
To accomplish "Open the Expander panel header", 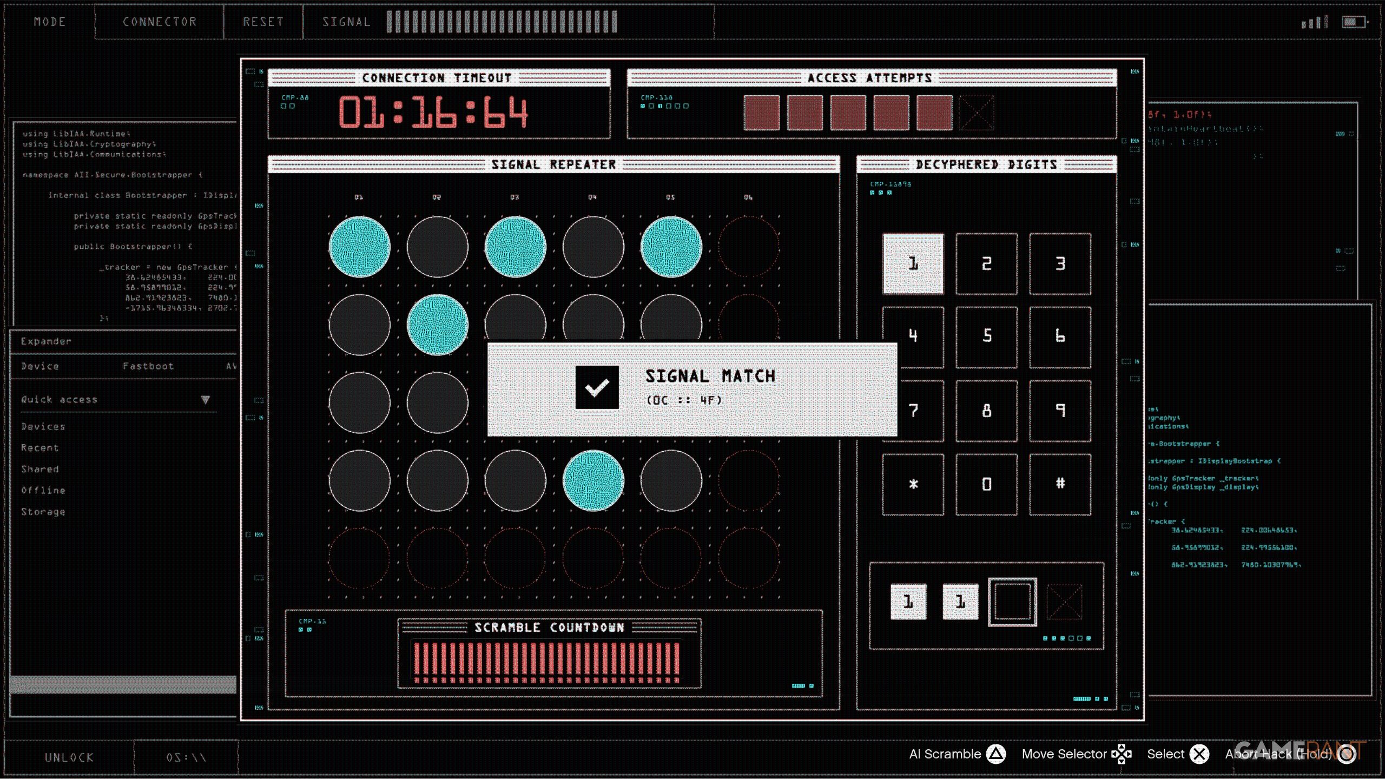I will point(123,341).
